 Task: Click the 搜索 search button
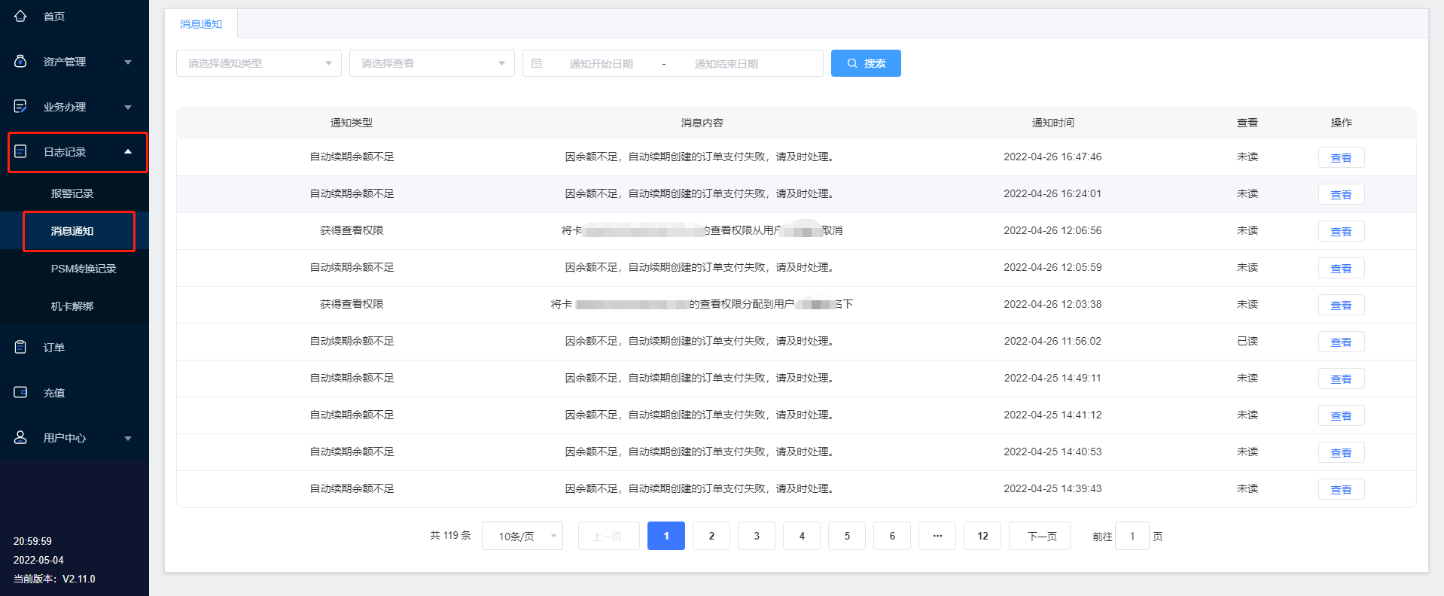[x=866, y=63]
